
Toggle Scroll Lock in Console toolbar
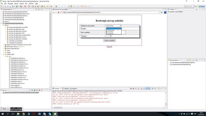tap(144, 89)
